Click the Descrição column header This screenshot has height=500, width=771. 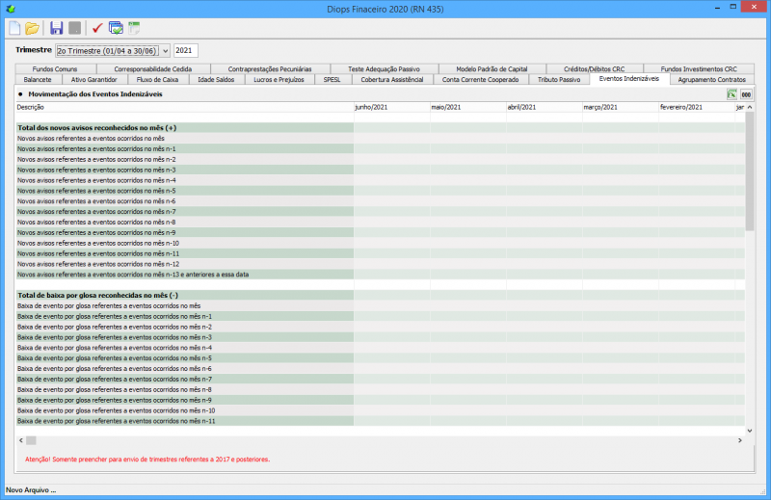tap(184, 107)
